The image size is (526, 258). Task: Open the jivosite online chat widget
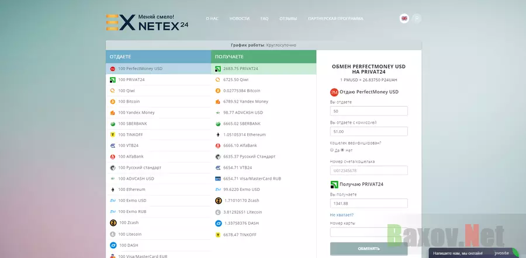pos(475,253)
